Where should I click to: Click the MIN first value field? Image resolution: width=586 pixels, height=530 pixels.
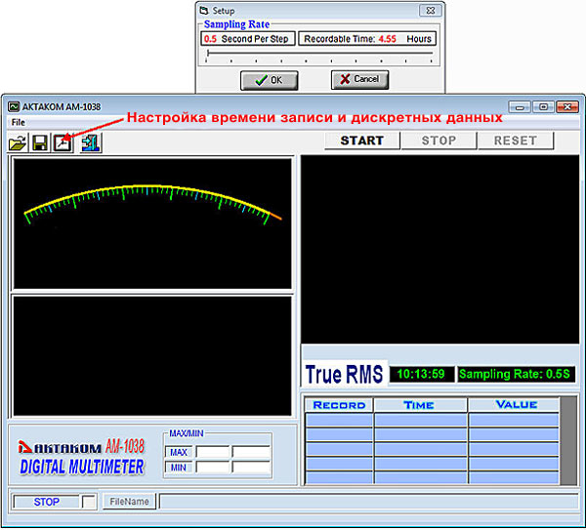(x=213, y=468)
